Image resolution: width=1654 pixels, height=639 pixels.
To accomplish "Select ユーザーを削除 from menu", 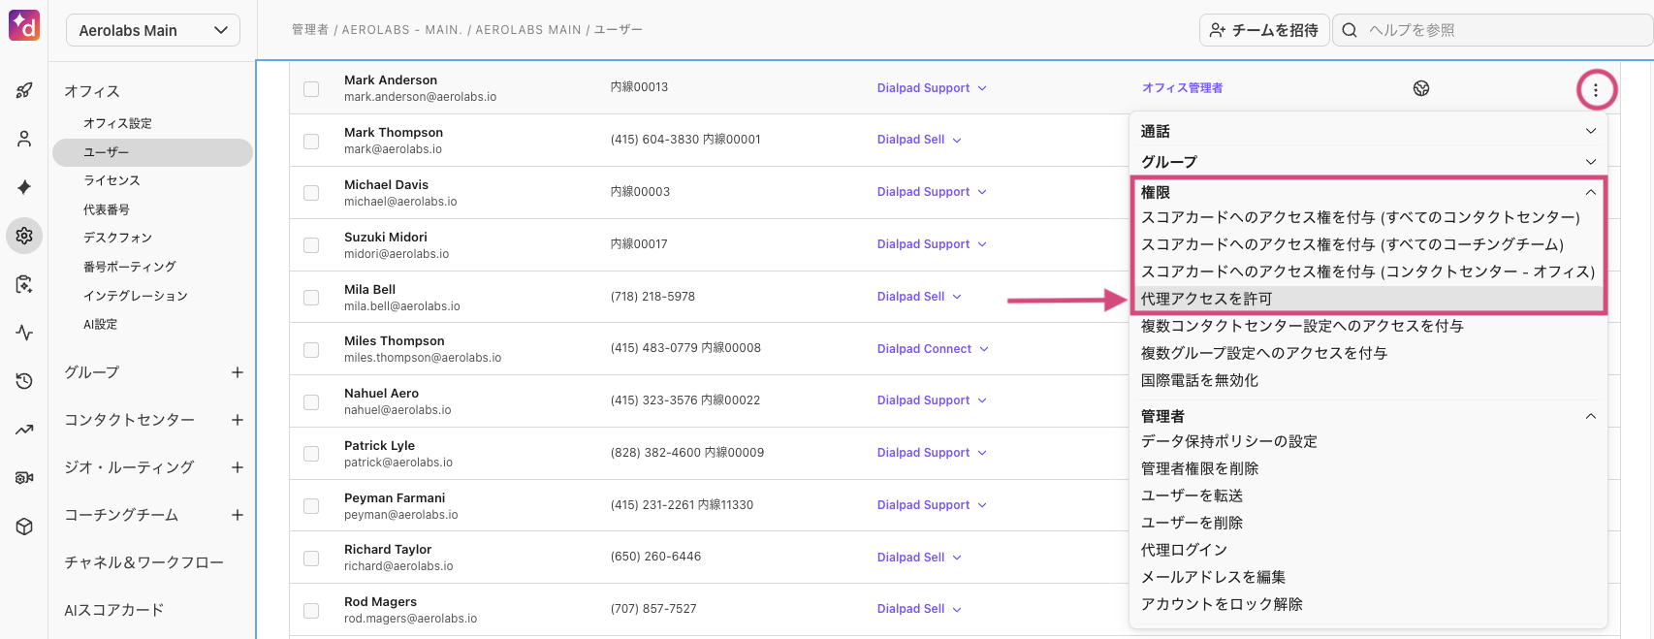I will 1192,523.
